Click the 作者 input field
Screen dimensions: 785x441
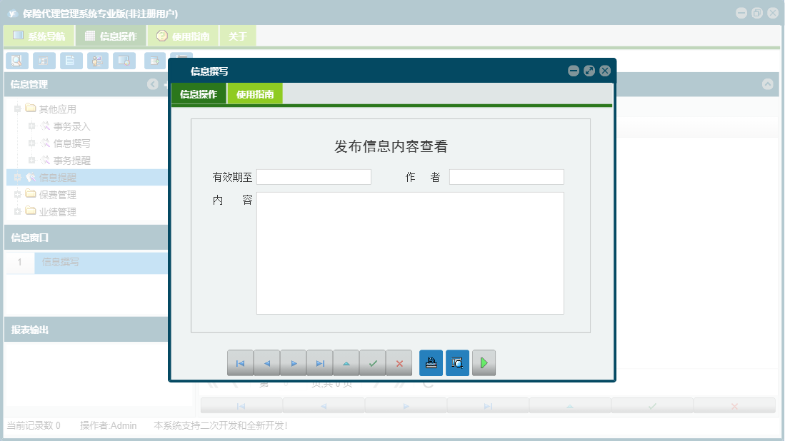pyautogui.click(x=506, y=177)
